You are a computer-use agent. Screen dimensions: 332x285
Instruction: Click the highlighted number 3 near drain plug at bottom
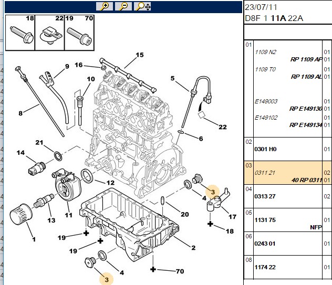click(x=106, y=280)
